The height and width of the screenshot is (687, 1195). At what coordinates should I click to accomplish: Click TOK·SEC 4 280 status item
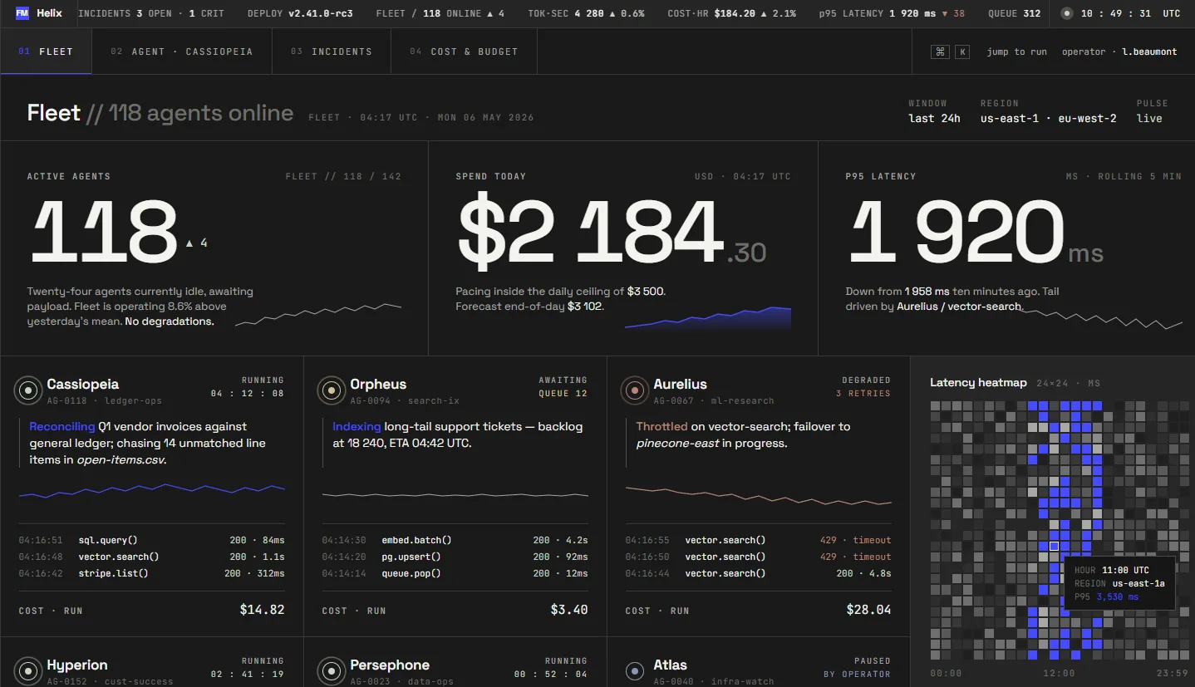point(586,13)
